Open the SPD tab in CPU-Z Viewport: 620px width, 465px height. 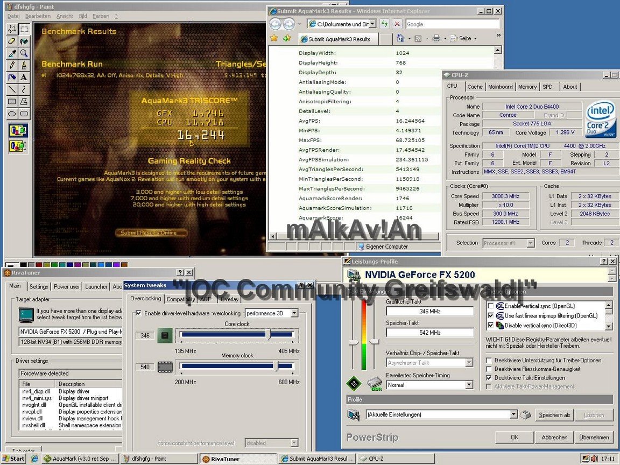pyautogui.click(x=547, y=87)
